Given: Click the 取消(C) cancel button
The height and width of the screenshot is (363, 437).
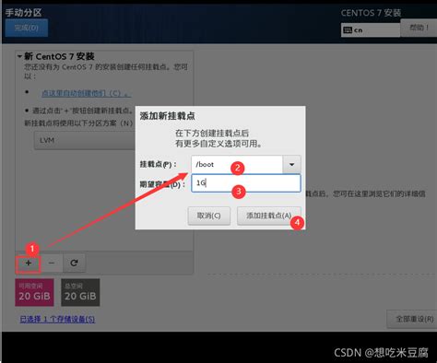Looking at the screenshot, I should pyautogui.click(x=209, y=216).
